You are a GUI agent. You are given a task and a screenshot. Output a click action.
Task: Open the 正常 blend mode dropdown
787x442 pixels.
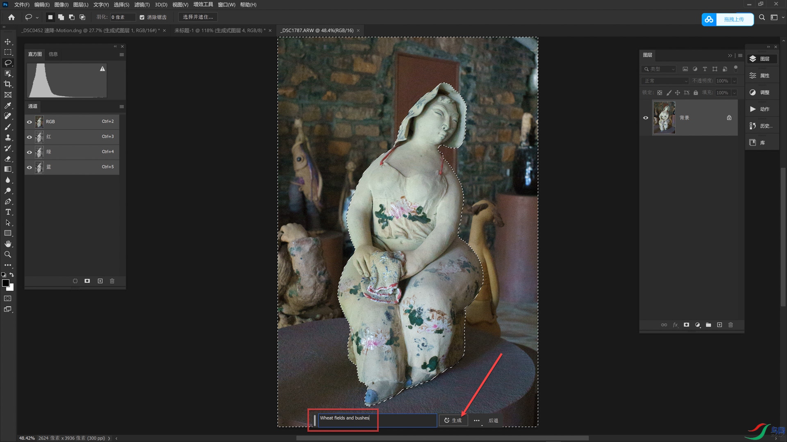665,81
